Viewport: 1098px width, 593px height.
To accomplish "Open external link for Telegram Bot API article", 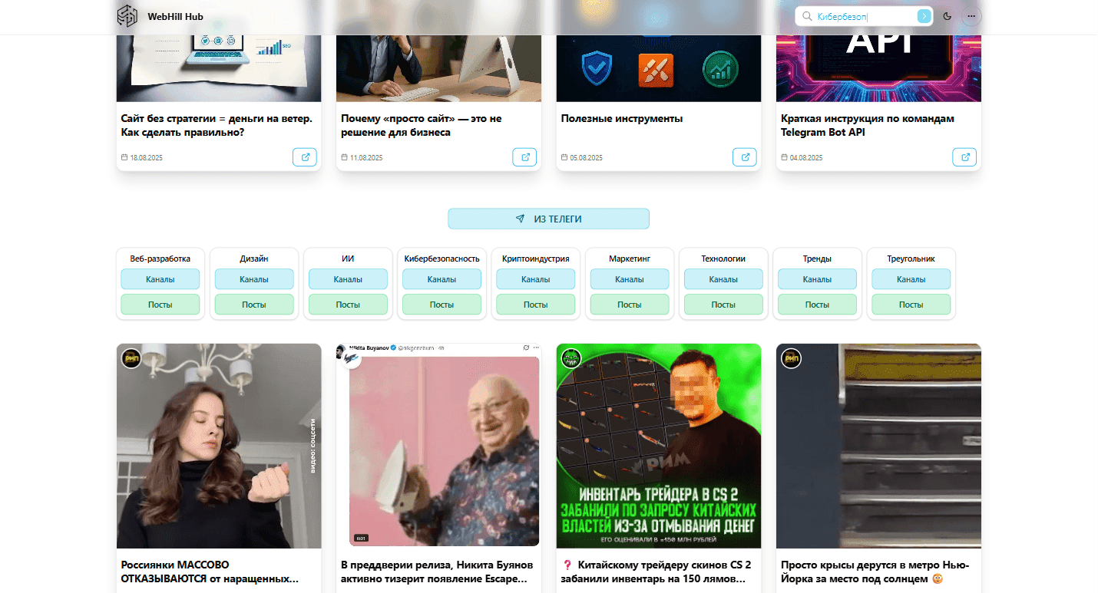I will [x=964, y=157].
